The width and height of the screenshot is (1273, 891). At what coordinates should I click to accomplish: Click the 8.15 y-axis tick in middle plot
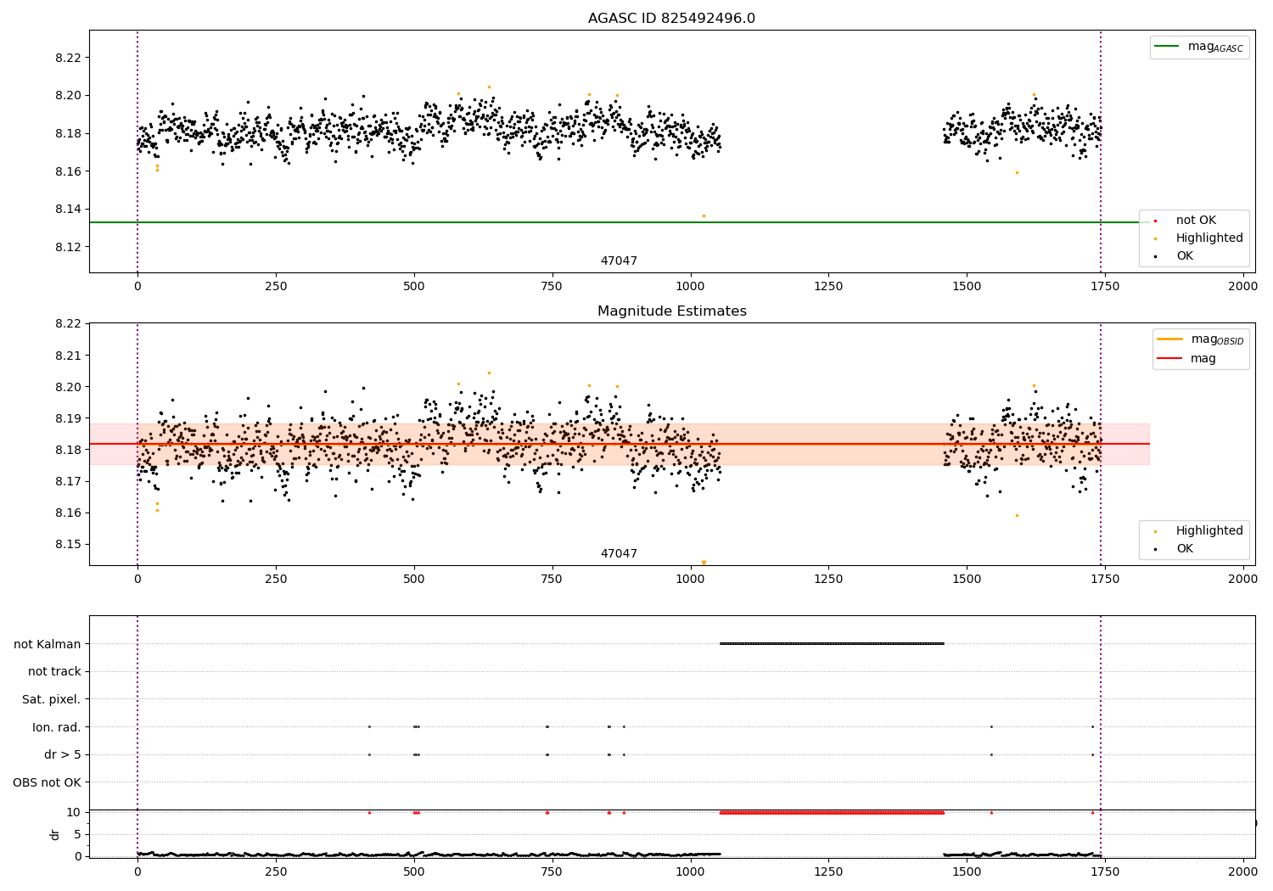[68, 545]
